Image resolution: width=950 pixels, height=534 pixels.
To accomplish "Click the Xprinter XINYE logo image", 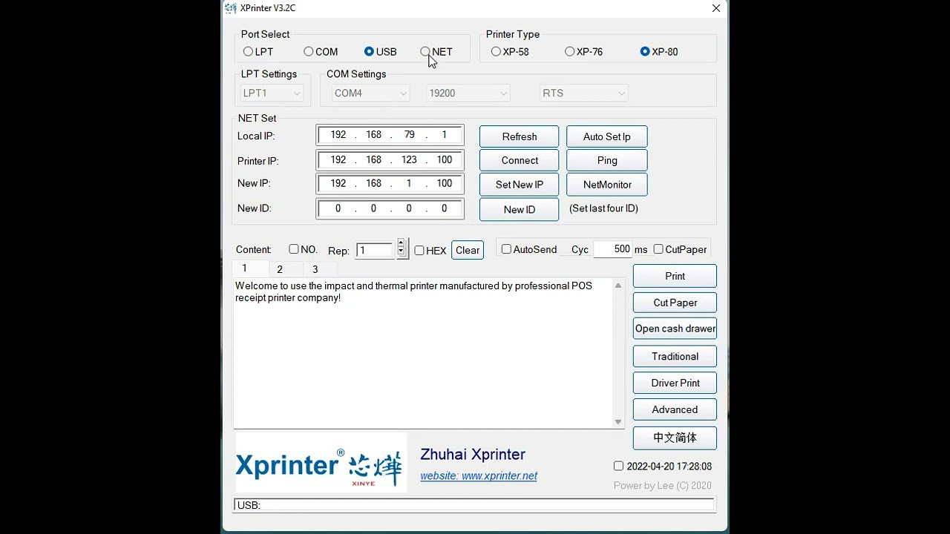I will click(x=321, y=463).
